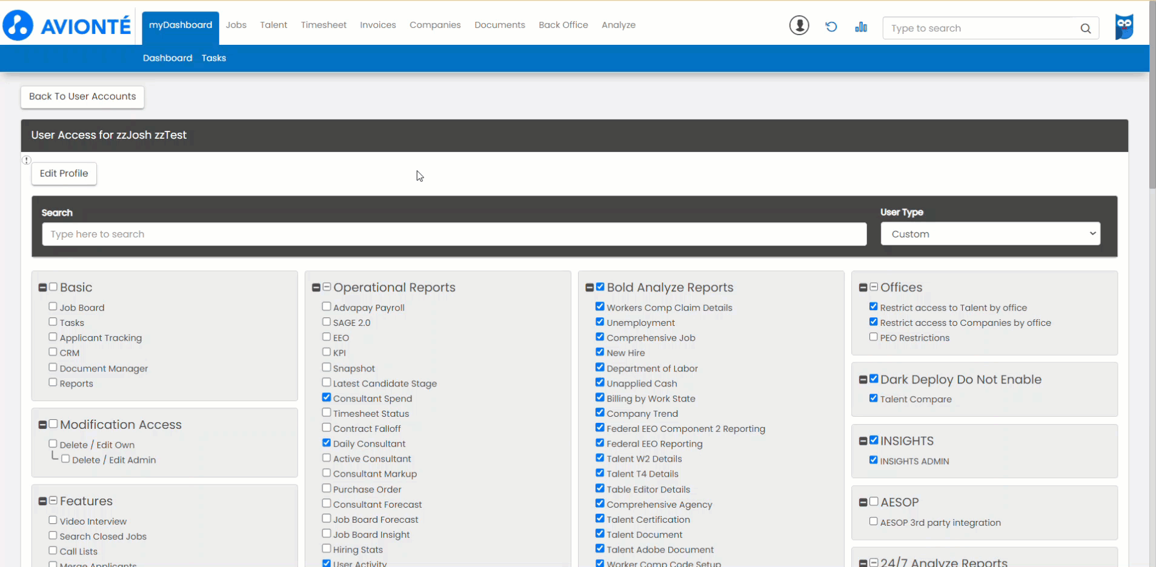Image resolution: width=1156 pixels, height=567 pixels.
Task: Uncheck the Consultant Spend checkbox
Action: 327,397
